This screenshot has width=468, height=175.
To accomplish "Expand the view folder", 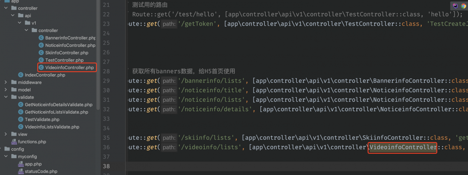I will [6, 135].
